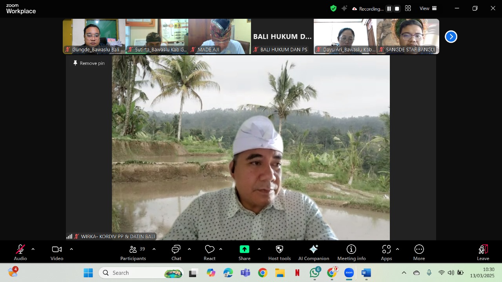Viewport: 502px width, 282px height.
Task: Expand Share options arrow
Action: pos(259,249)
